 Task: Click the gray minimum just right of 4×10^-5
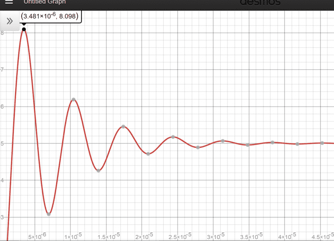tap(297, 144)
